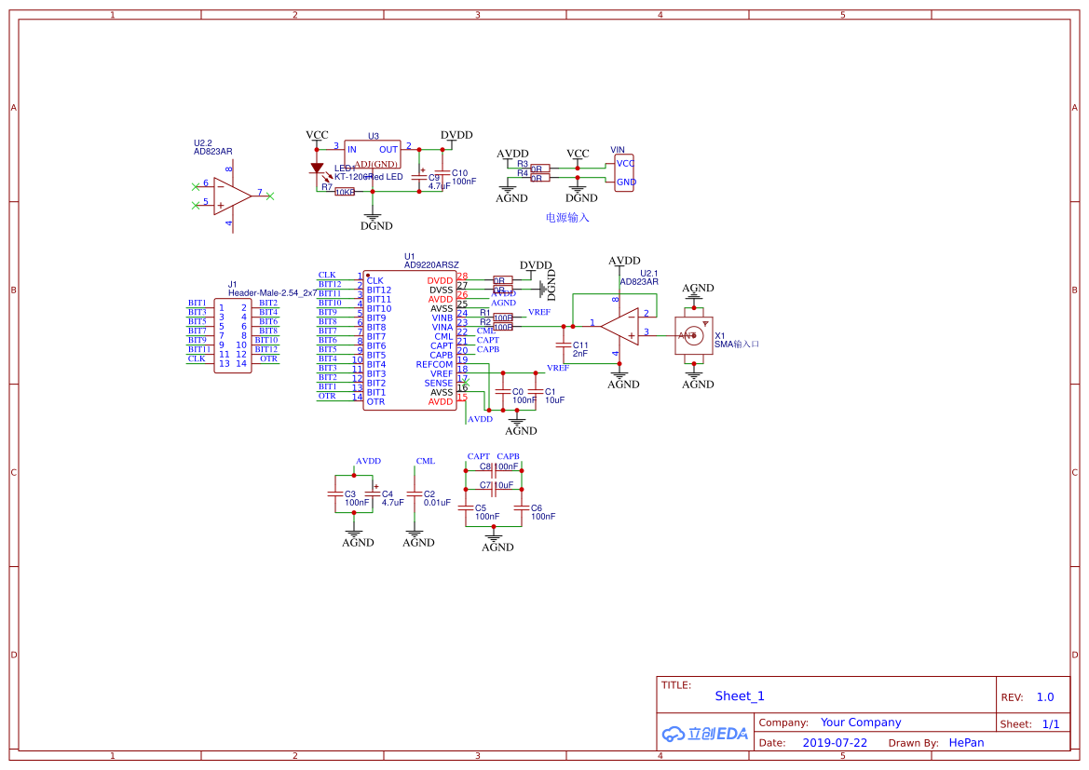Select the C5 capacitor symbol
This screenshot has height=770, width=1089.
466,507
